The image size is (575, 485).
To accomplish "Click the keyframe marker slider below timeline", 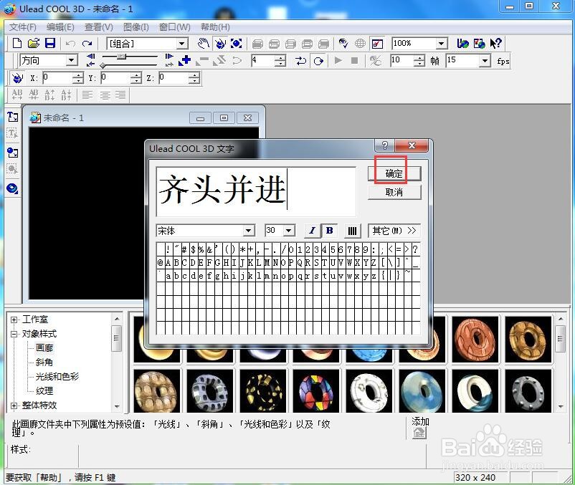I will tap(103, 65).
